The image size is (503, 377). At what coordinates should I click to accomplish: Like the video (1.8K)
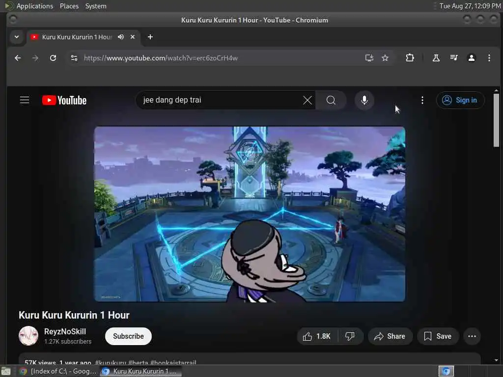click(x=317, y=336)
